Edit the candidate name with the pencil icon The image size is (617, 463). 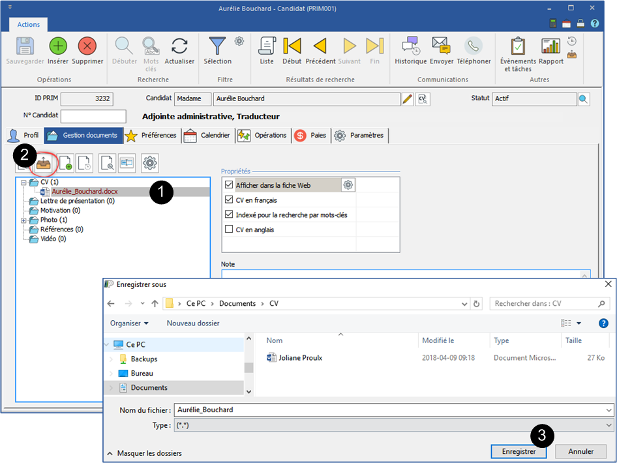point(408,98)
